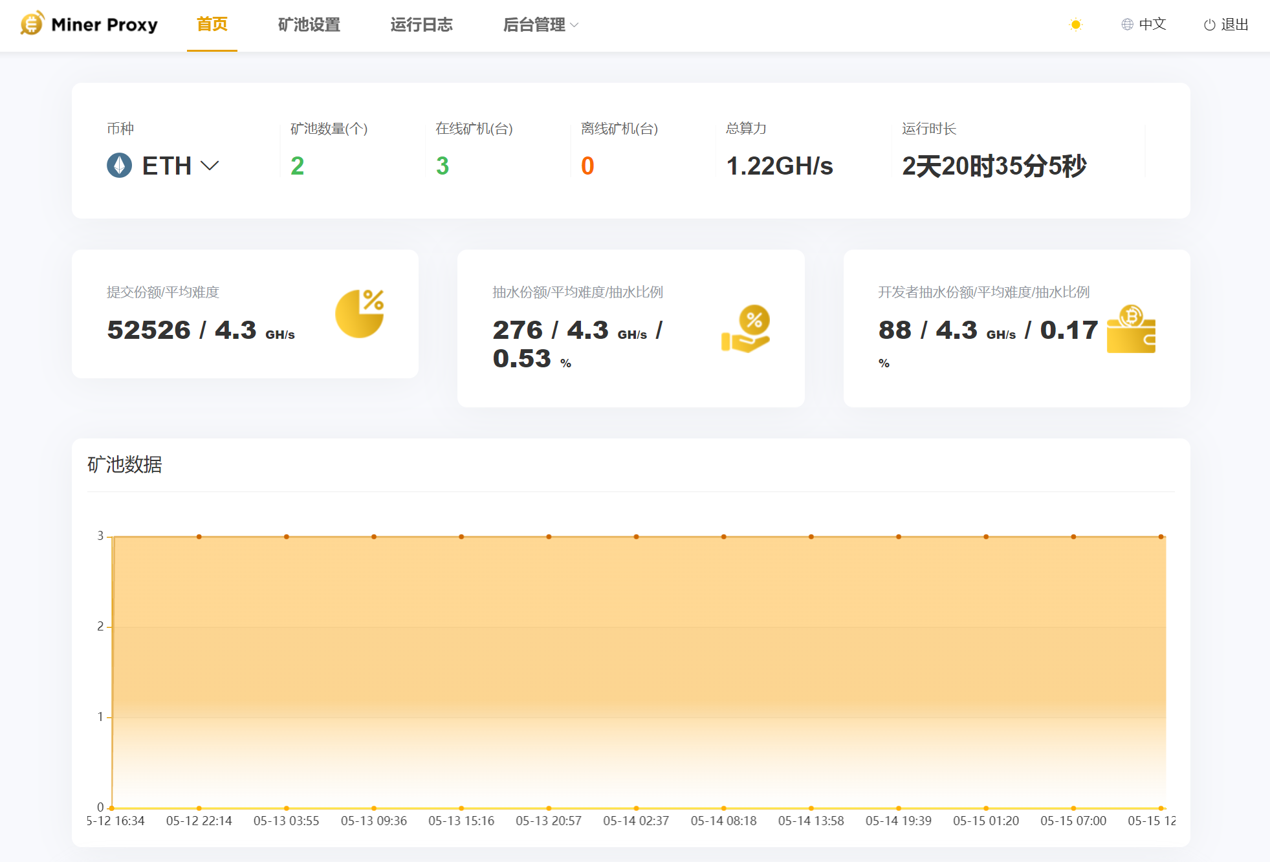Click the total hashrate 1.22GH/s

click(x=780, y=166)
